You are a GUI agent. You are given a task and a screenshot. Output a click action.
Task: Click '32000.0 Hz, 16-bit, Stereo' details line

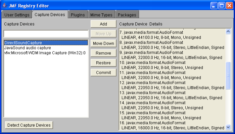[x=173, y=48]
